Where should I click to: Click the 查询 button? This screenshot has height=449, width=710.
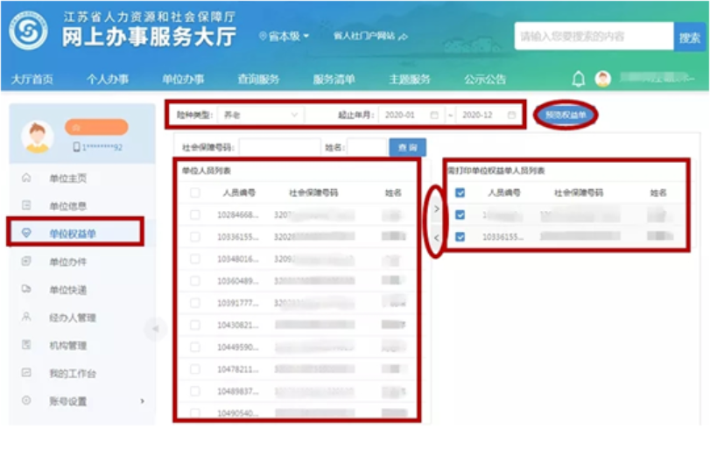point(407,147)
